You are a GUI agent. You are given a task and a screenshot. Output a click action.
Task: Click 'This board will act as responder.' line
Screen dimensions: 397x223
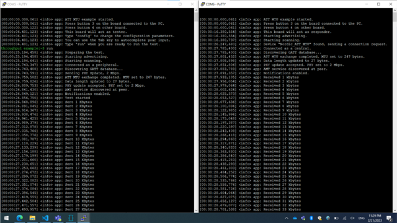pos(265,32)
